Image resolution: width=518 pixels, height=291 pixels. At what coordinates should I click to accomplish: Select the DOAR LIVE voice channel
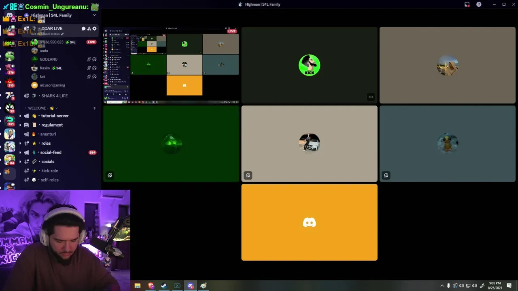(x=51, y=29)
